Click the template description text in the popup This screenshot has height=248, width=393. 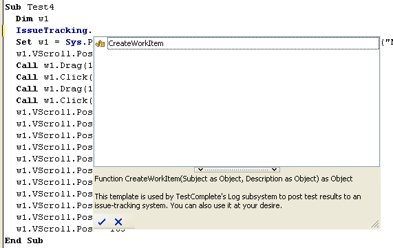(228, 201)
